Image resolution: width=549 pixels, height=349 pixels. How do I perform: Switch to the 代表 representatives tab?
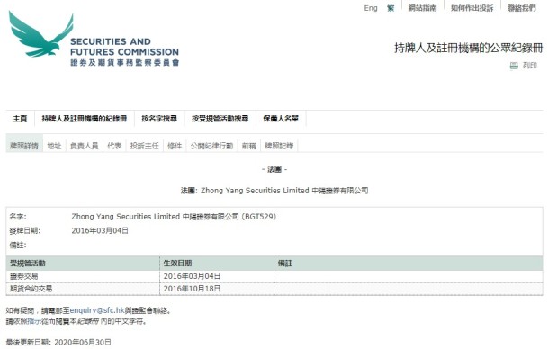(x=114, y=146)
